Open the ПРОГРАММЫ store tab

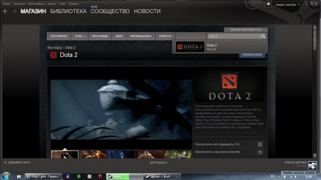click(100, 36)
